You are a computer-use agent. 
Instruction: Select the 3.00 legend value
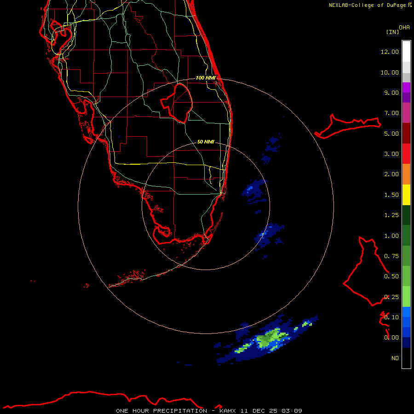point(391,154)
